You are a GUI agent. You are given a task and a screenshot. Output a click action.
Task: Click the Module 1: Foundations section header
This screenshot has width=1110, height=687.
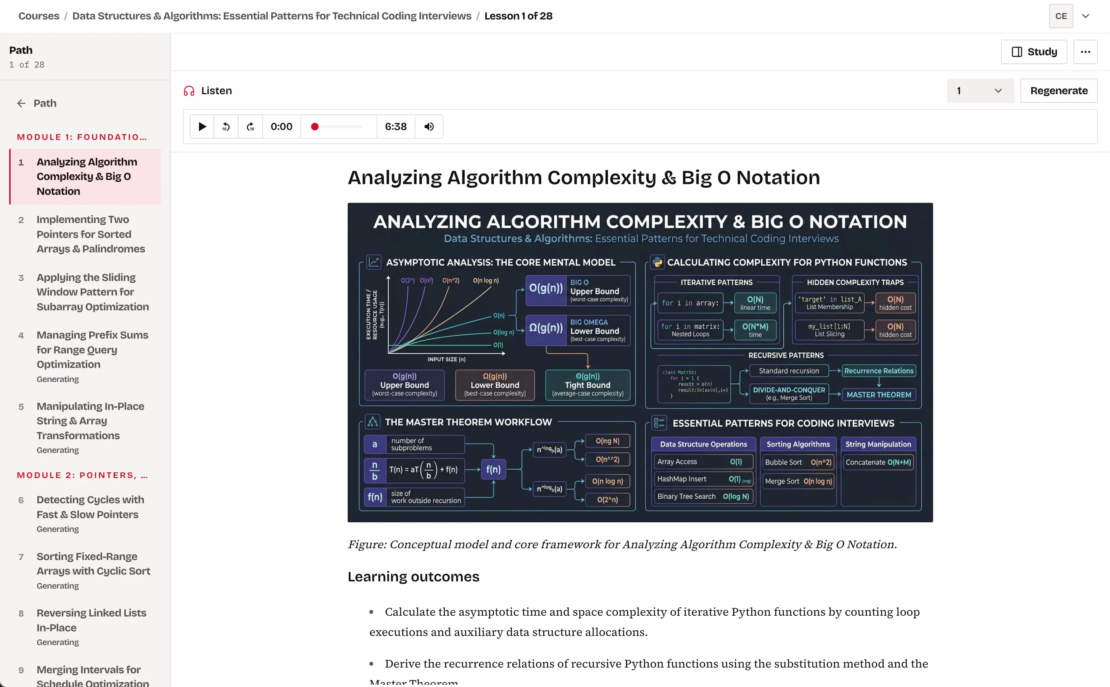[x=82, y=137]
